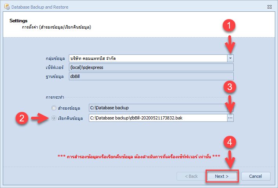The height and width of the screenshot is (188, 278).
Task: Close the Database Backup and Restore dialog
Action: [269, 7]
